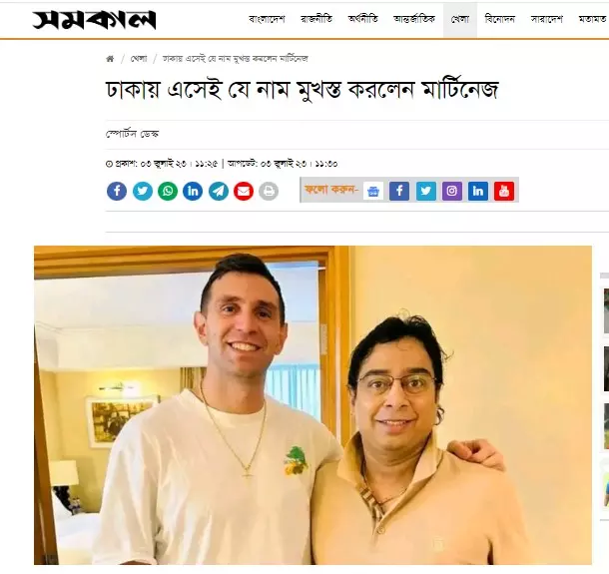The width and height of the screenshot is (609, 574).
Task: Share article on Facebook round icon
Action: click(117, 191)
